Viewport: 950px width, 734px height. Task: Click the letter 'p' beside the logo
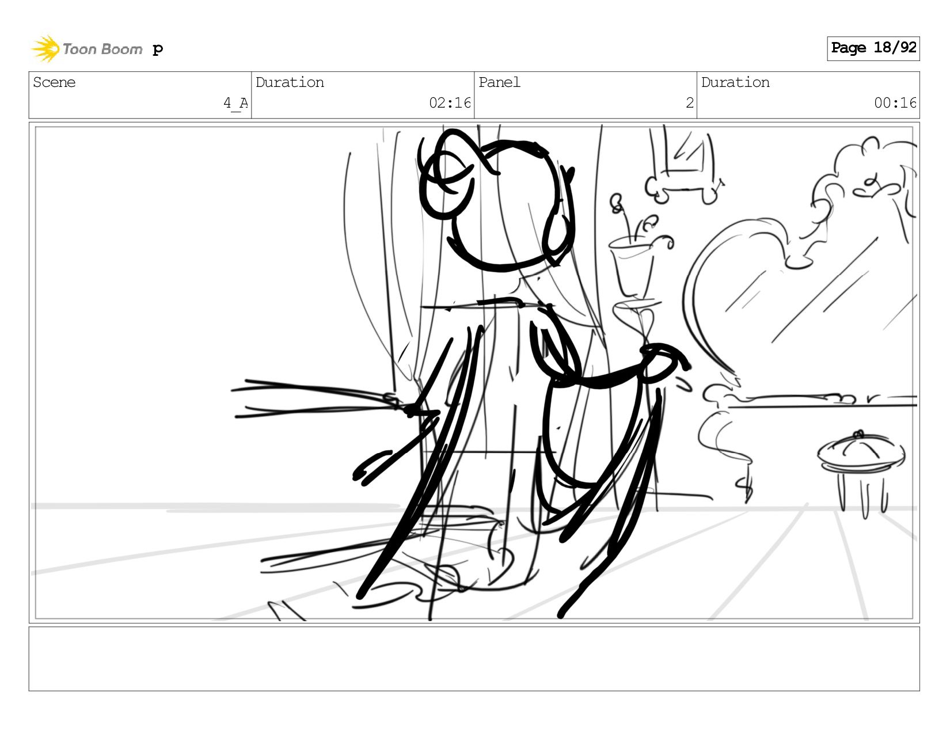pos(158,50)
